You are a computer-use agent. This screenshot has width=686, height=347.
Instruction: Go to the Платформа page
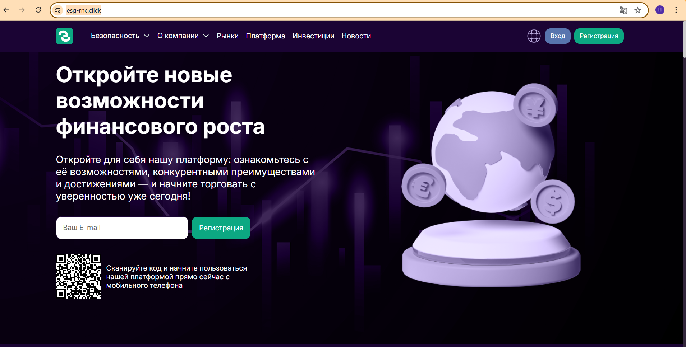coord(265,36)
